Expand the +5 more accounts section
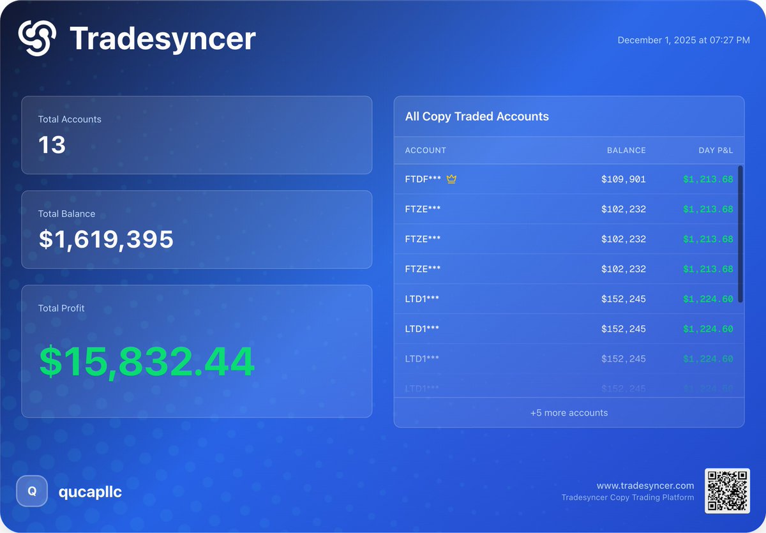 tap(569, 412)
